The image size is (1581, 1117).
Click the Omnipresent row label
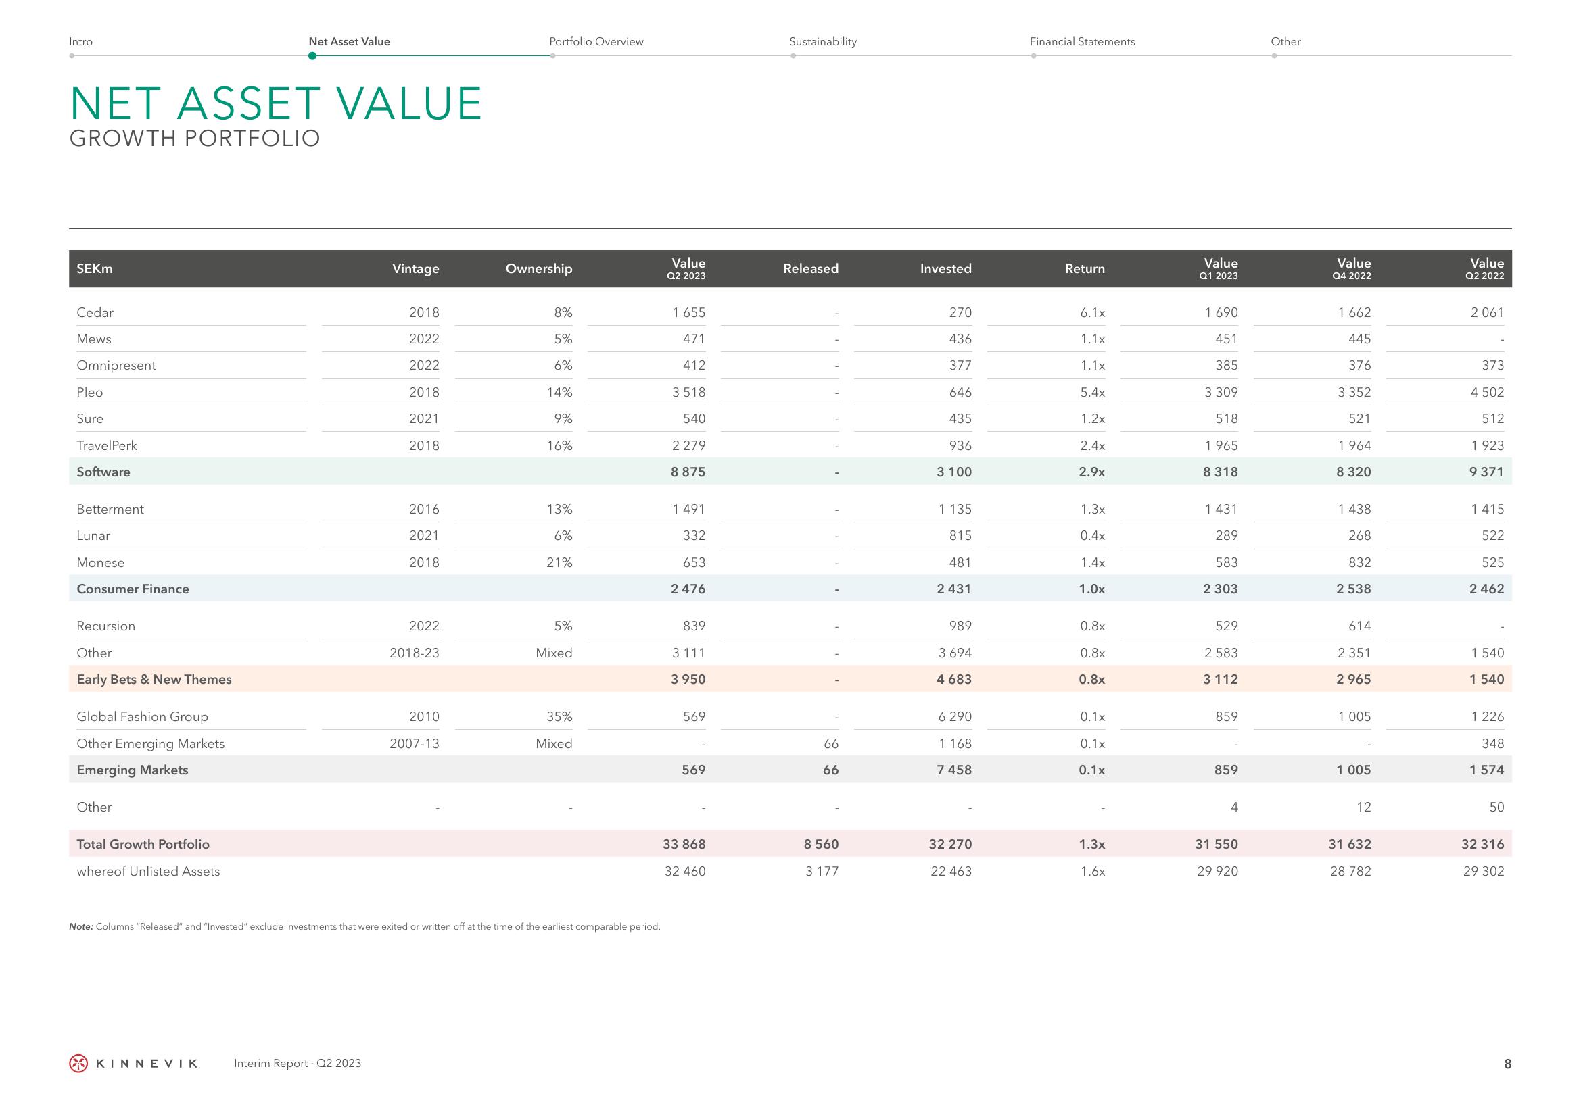coord(116,366)
